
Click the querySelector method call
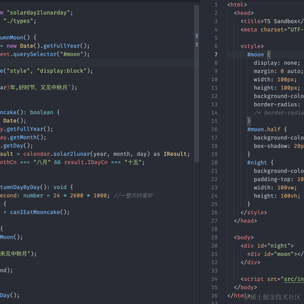[35, 54]
